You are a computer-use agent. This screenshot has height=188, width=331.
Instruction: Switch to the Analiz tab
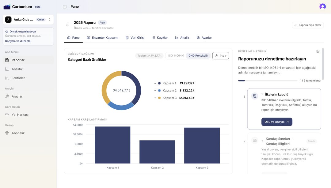click(x=182, y=38)
